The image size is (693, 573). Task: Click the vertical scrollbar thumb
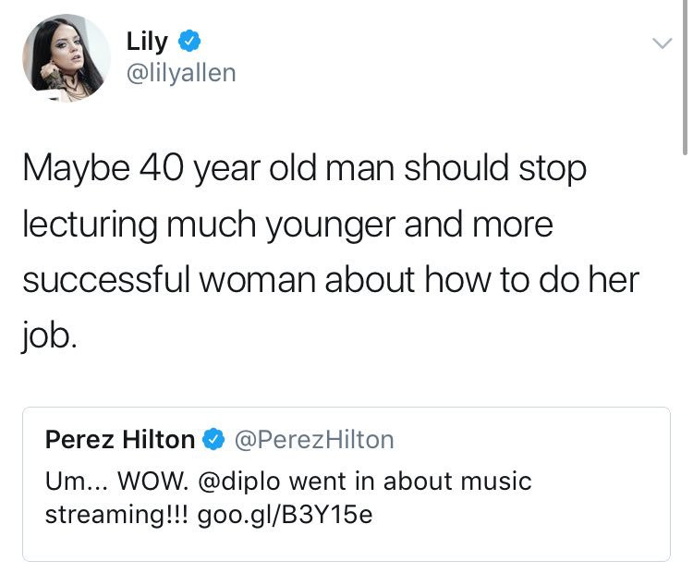click(x=684, y=78)
